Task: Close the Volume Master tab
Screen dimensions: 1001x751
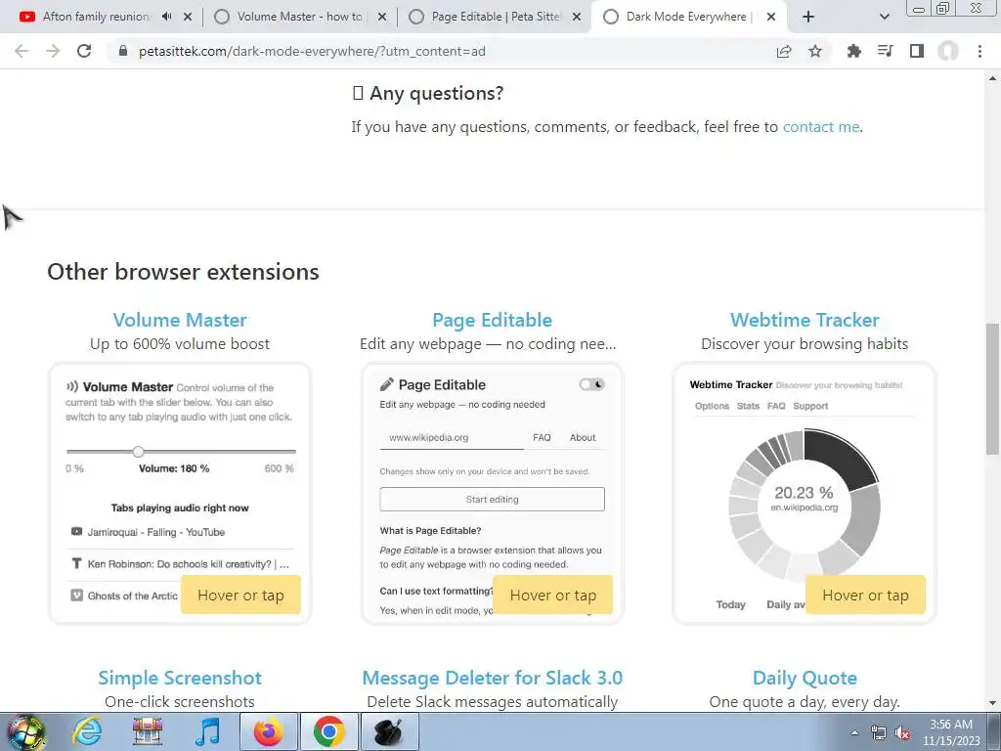Action: (x=382, y=17)
